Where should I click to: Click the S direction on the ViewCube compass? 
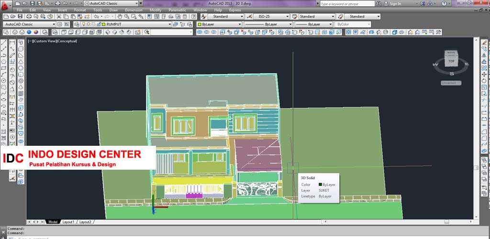452,74
